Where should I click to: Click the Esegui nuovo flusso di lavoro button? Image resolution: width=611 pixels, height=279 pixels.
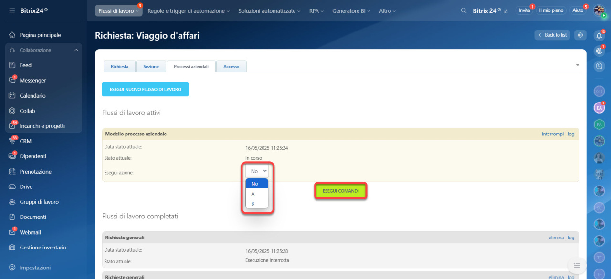point(145,89)
